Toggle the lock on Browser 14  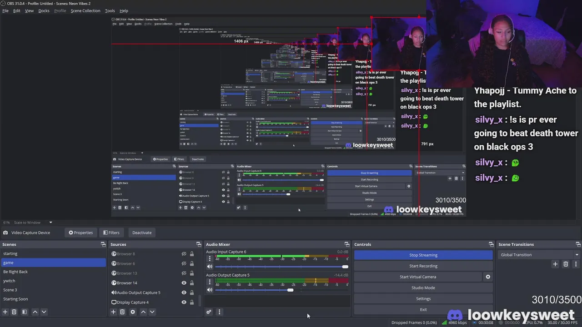click(192, 283)
